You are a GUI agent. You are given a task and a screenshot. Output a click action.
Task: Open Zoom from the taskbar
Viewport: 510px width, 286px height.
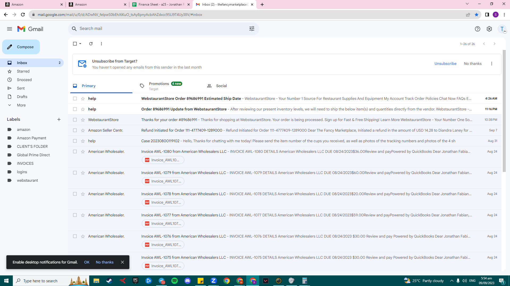point(214,281)
